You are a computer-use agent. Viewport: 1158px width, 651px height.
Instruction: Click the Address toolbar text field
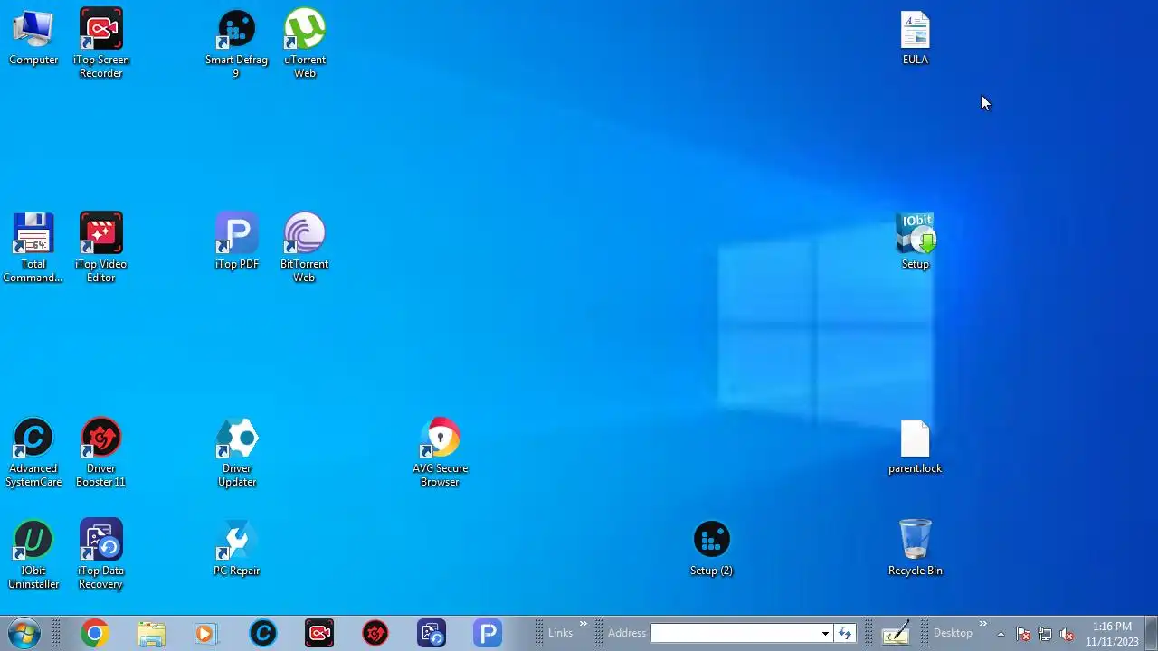[735, 633]
